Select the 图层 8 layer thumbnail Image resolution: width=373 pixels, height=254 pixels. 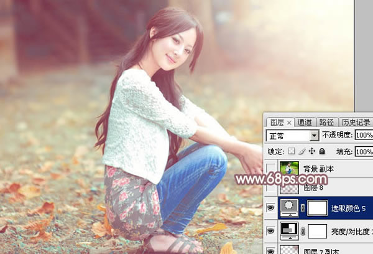pos(289,188)
